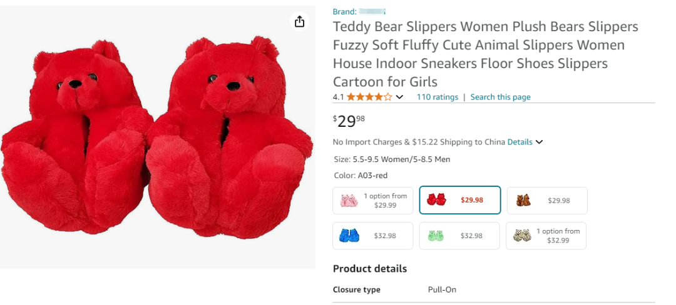Viewport: 676px width, 305px height.
Task: Open the shipping Details link
Action: pyautogui.click(x=520, y=142)
